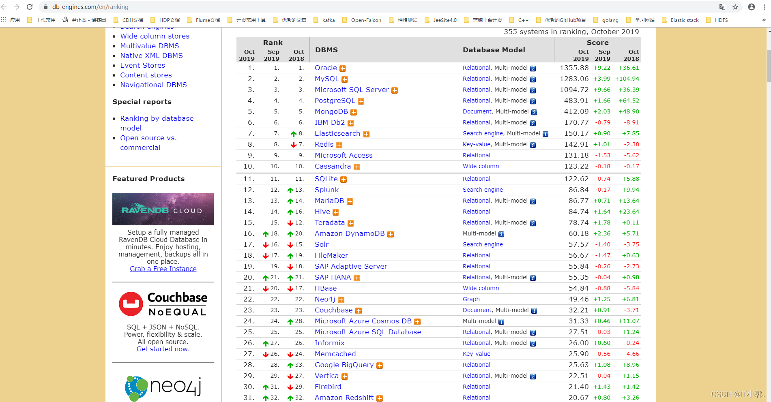Click the browser back arrow
Viewport: 771px width, 402px height.
[4, 7]
